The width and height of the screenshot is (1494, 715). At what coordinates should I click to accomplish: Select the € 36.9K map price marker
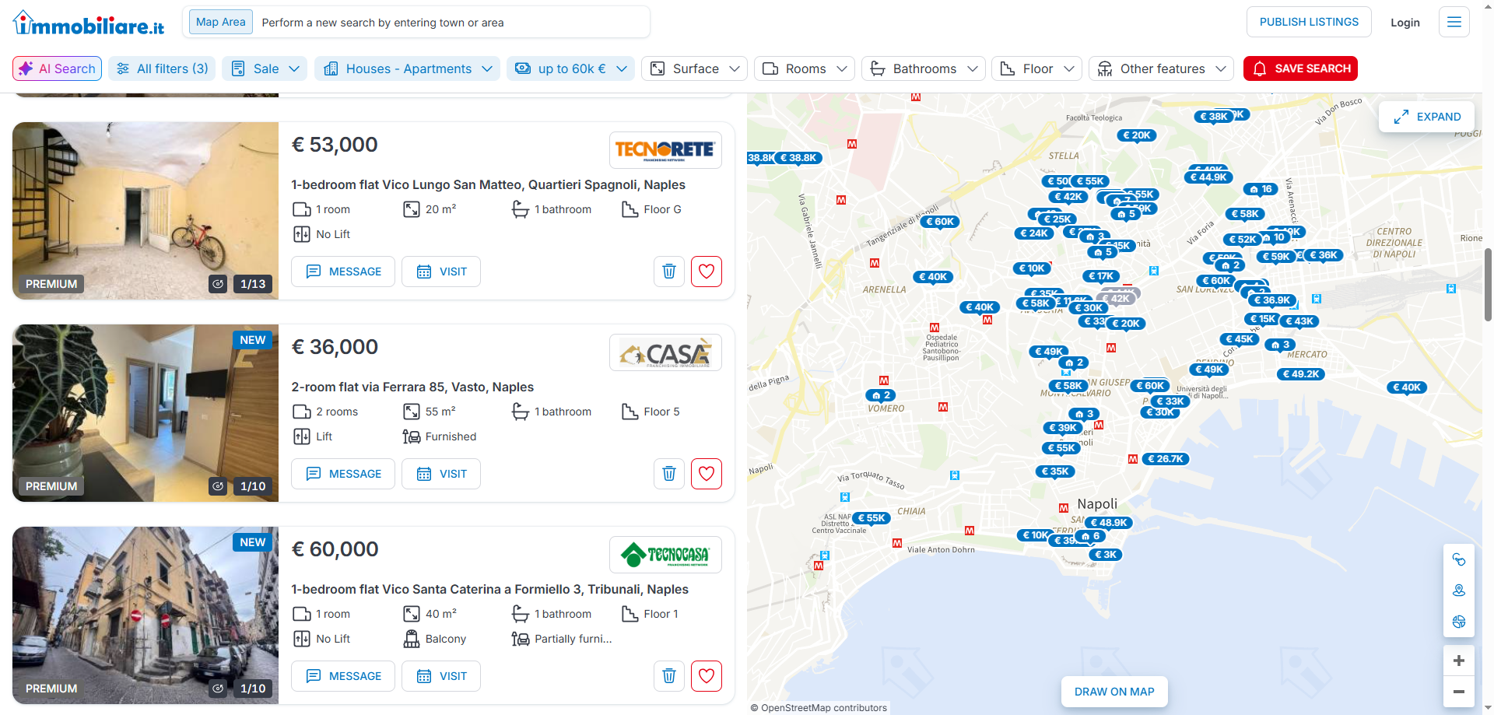click(1271, 300)
